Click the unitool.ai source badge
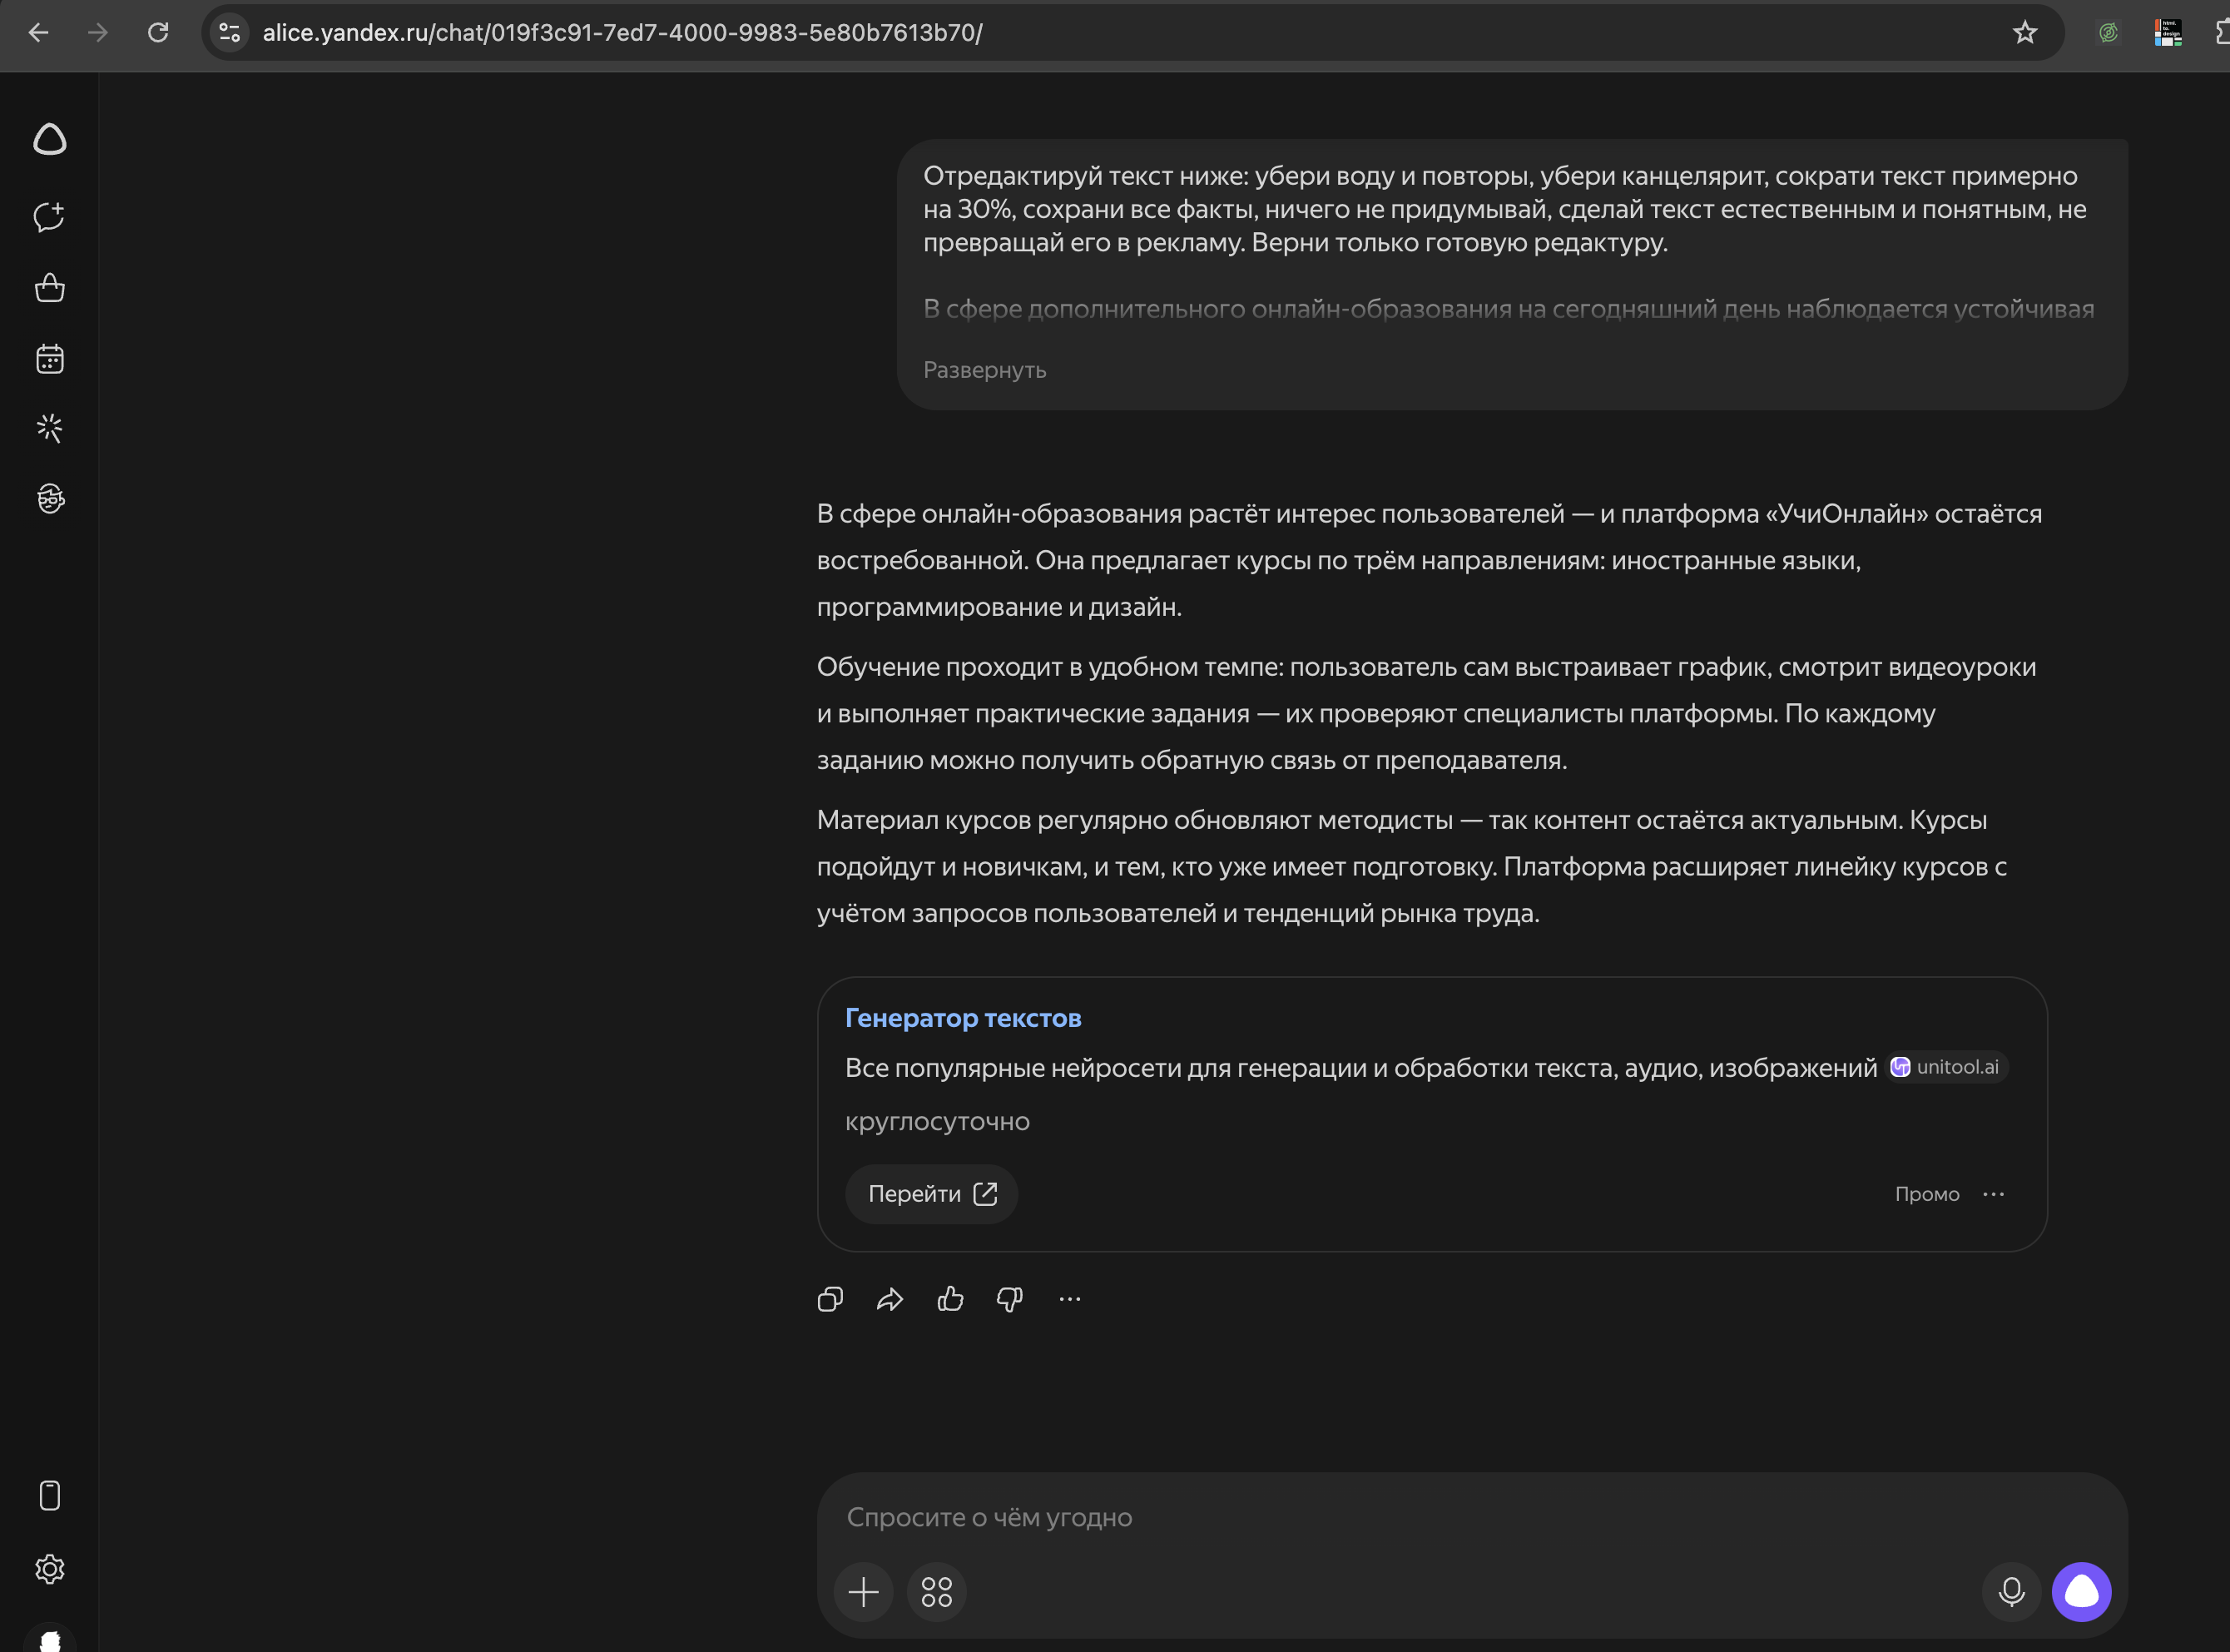Image resolution: width=2230 pixels, height=1652 pixels. tap(1946, 1067)
